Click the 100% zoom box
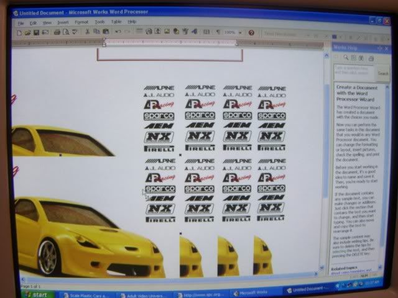 [x=230, y=32]
